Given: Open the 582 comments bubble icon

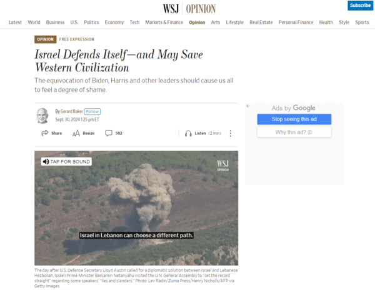Looking at the screenshot, I should [x=109, y=133].
